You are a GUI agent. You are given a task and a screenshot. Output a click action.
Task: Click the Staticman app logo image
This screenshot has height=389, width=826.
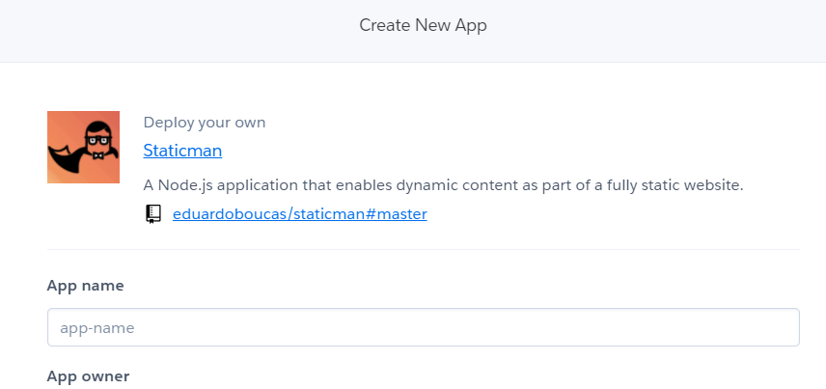[83, 147]
